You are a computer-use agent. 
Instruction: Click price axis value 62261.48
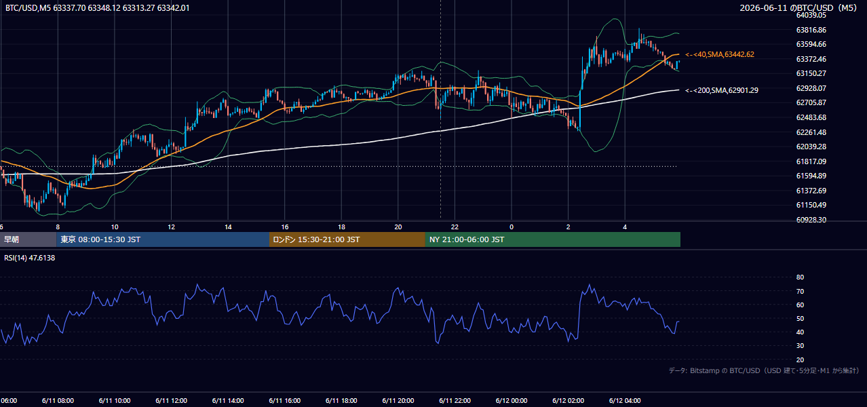(x=811, y=132)
